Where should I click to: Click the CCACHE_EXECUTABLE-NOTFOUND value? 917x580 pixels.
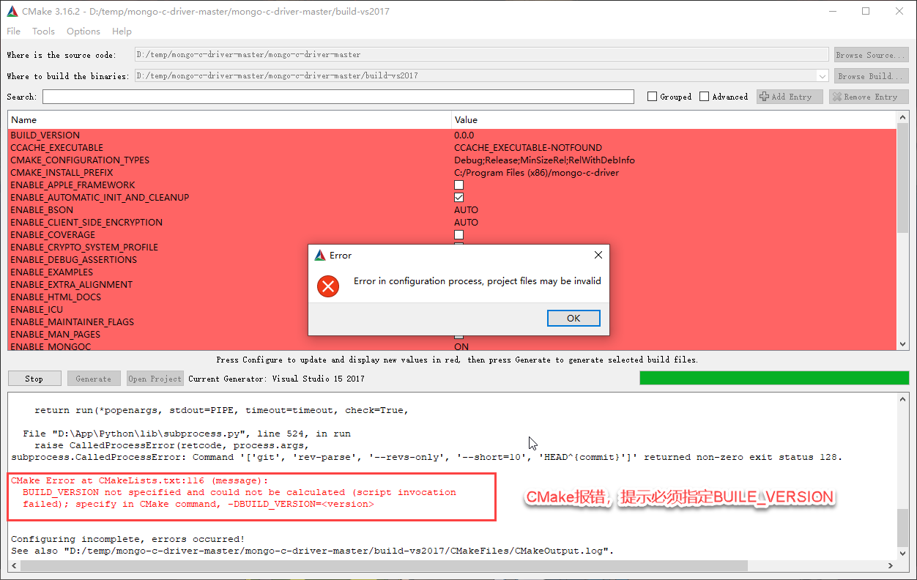[528, 148]
